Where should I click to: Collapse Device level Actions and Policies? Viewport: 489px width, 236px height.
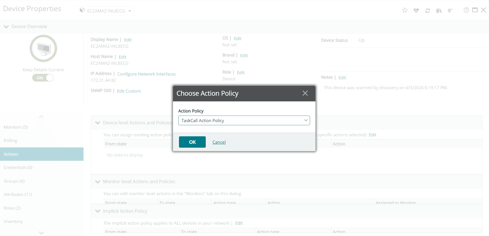coord(98,123)
